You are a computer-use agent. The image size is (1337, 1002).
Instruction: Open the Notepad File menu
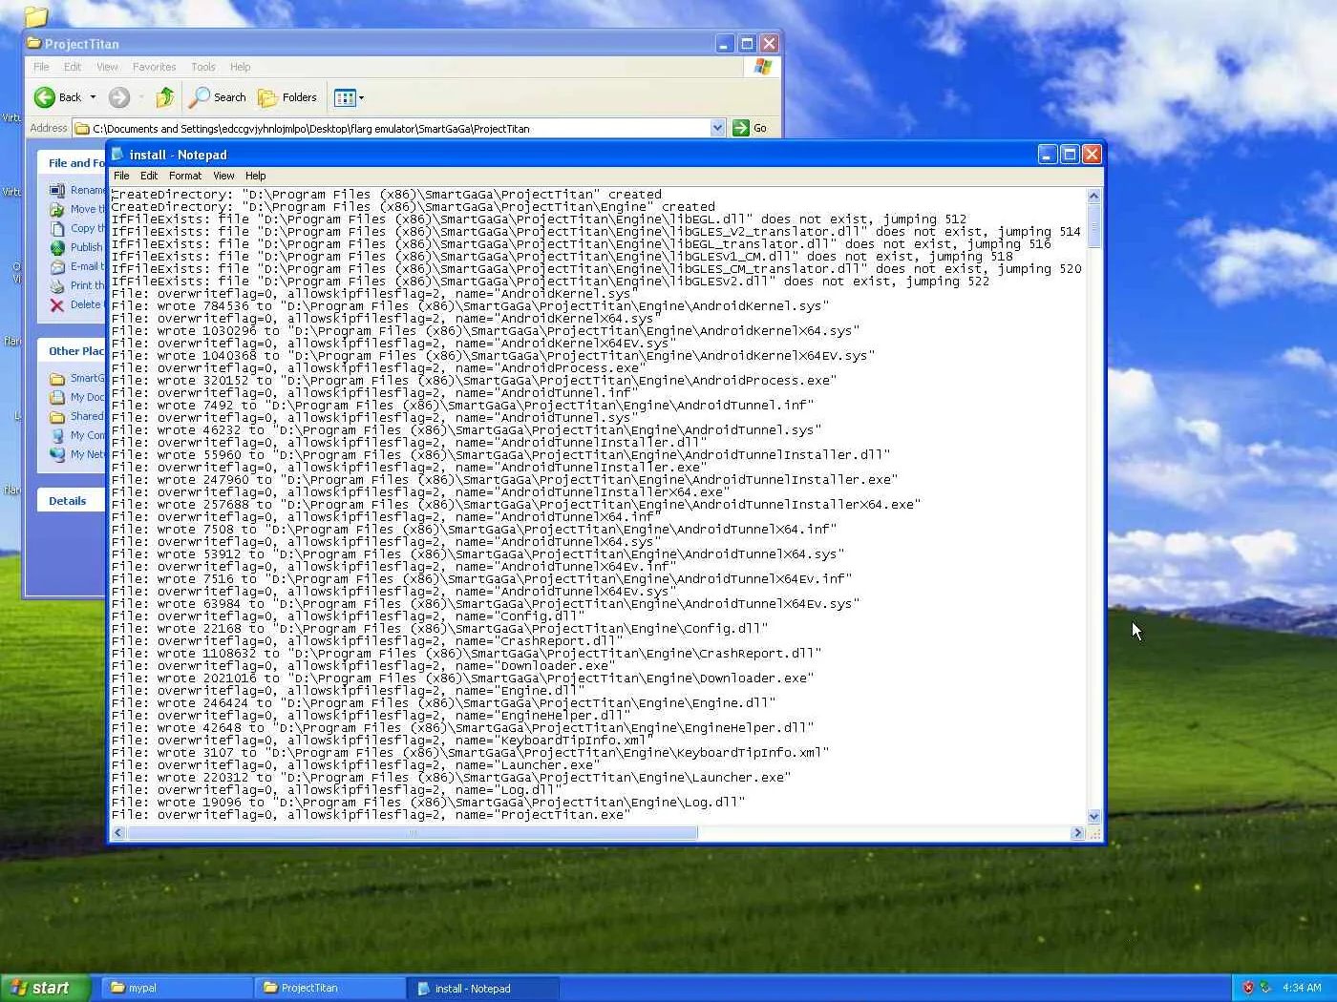pos(121,176)
